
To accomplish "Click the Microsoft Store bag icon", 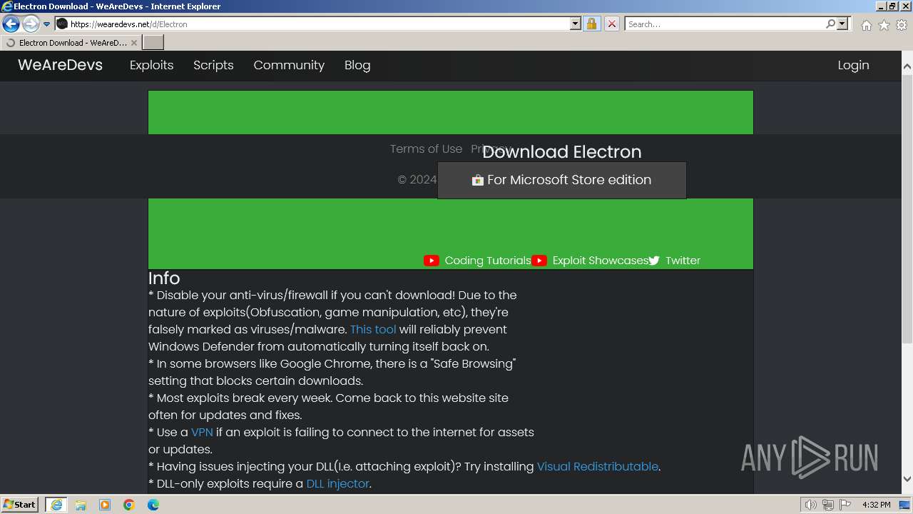I will pos(478,180).
